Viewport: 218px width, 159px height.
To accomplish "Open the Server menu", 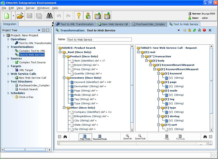I will [30, 8].
